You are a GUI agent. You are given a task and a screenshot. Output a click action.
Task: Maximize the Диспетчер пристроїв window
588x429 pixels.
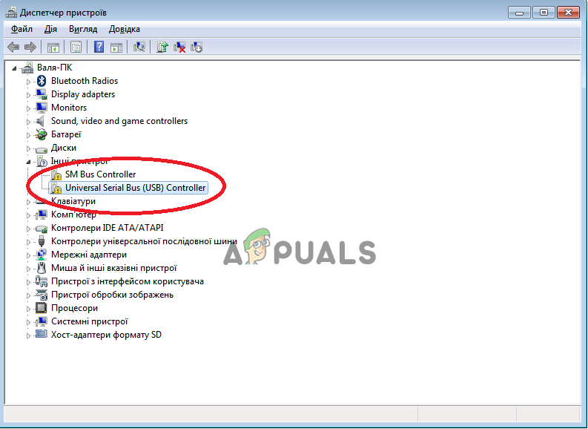point(544,13)
